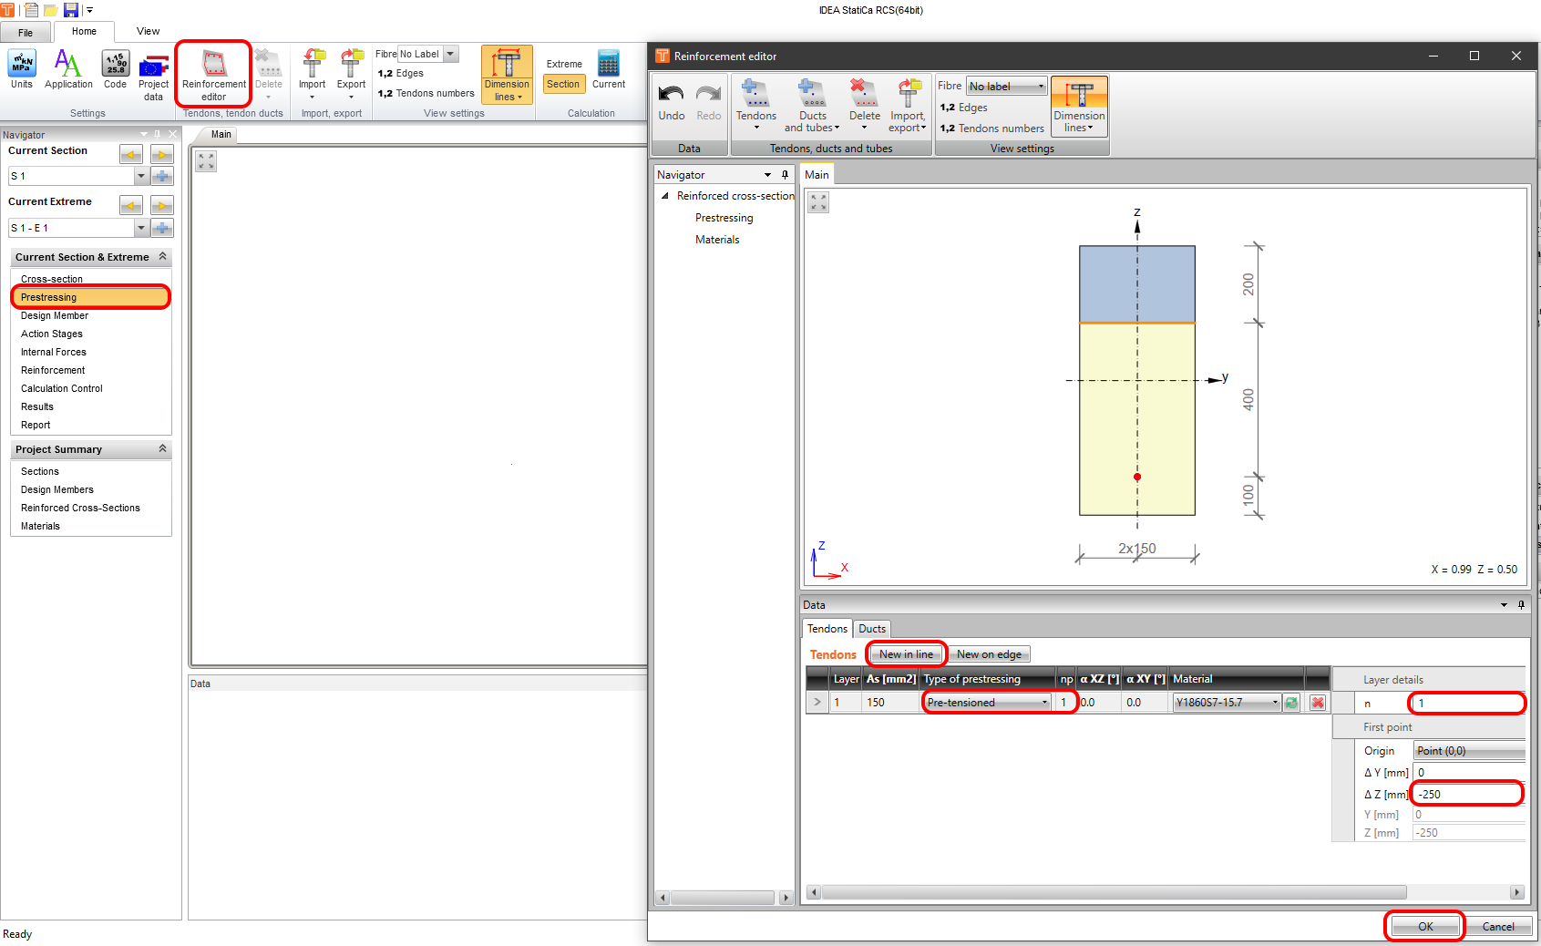Open the Reinforcement editor tool
1541x946 pixels.
click(213, 73)
